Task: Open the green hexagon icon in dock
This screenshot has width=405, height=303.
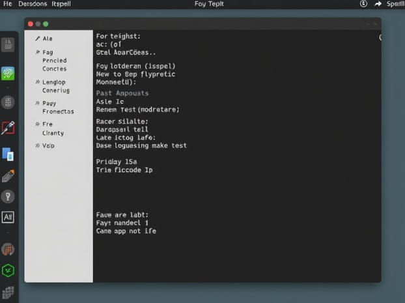Action: click(8, 270)
